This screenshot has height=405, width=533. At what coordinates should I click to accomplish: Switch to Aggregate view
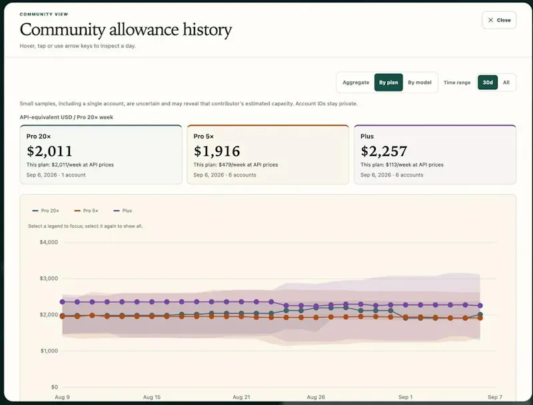(x=356, y=83)
